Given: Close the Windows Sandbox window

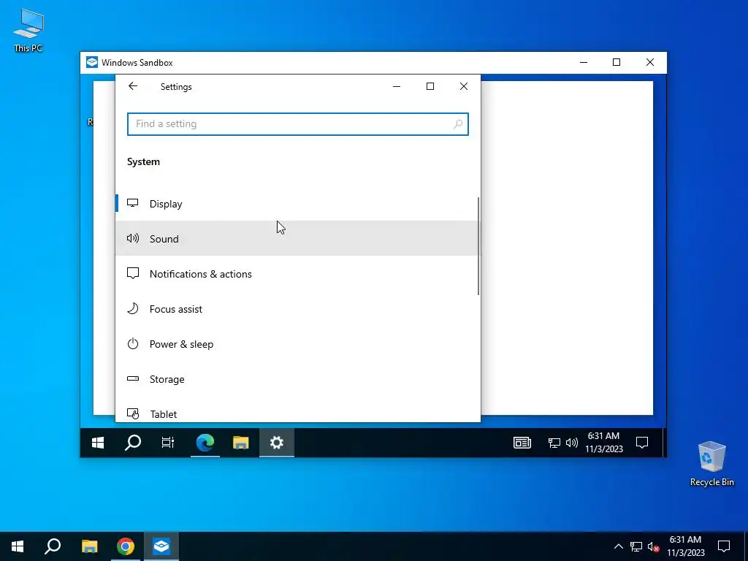Looking at the screenshot, I should point(649,63).
